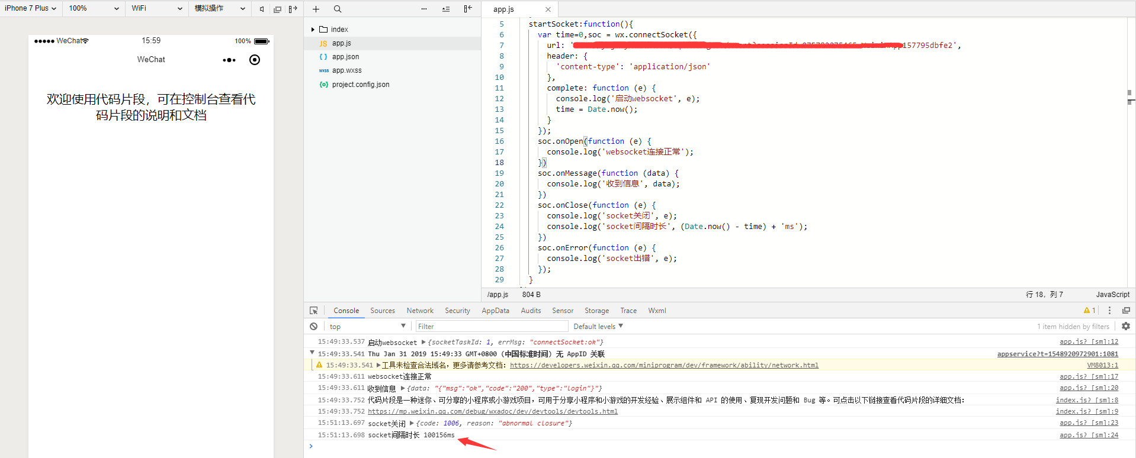Image resolution: width=1136 pixels, height=458 pixels.
Task: Click the console Filter input field
Action: pos(492,326)
